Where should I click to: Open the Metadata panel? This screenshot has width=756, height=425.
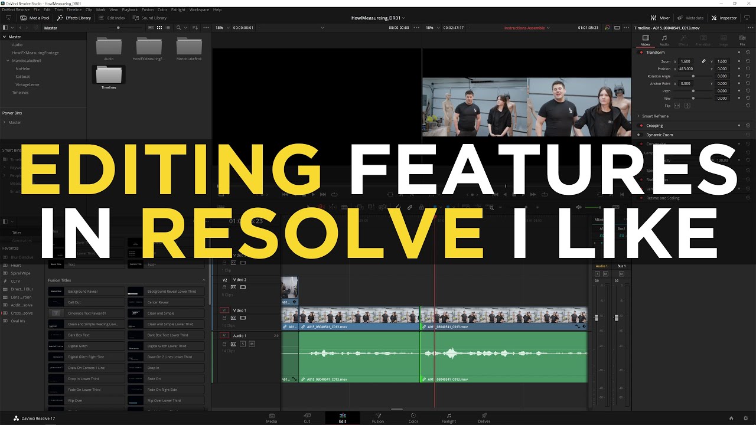[x=690, y=18]
